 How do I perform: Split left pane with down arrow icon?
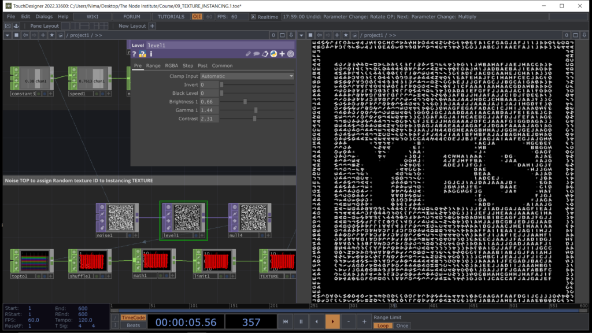coord(291,35)
